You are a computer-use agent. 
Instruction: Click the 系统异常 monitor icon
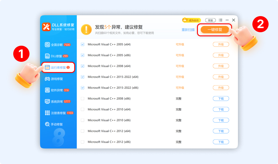pyautogui.click(x=47, y=101)
